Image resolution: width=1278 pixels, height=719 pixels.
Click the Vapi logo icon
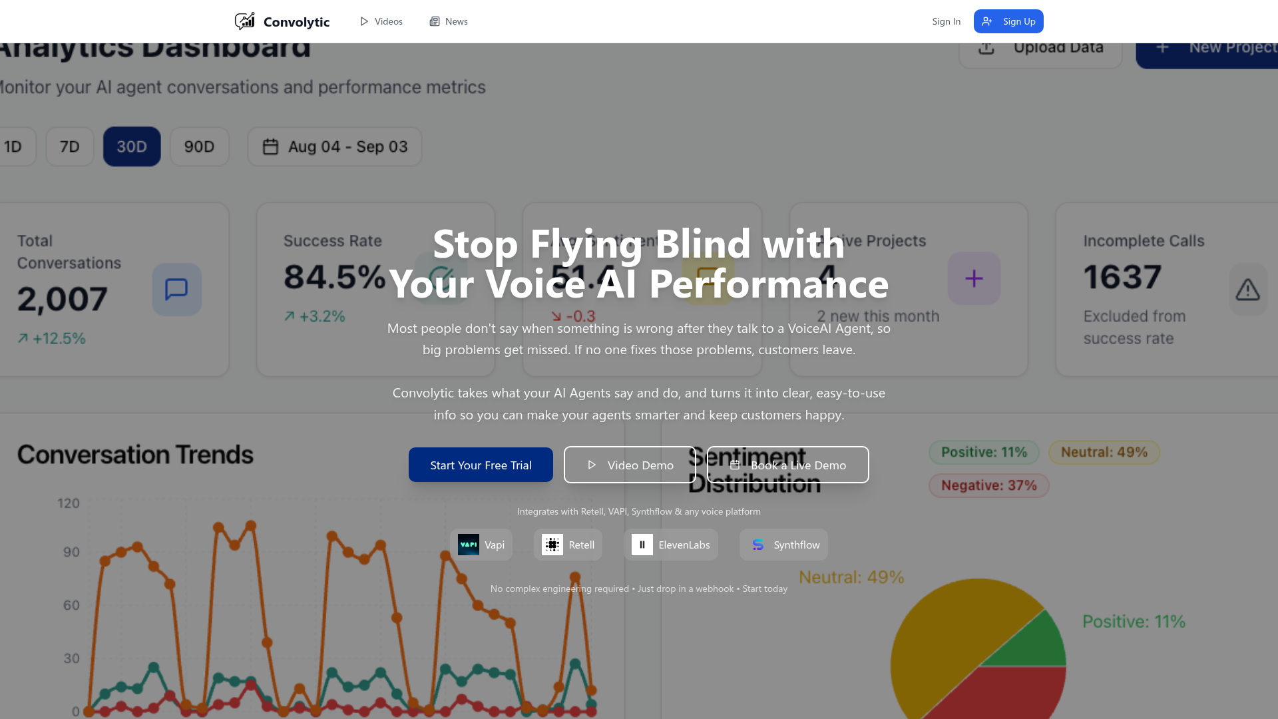[469, 545]
